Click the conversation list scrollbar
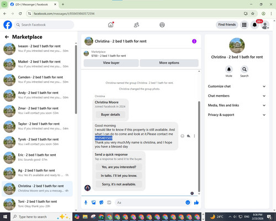Screen dimensions: 276x221 coord(76,79)
